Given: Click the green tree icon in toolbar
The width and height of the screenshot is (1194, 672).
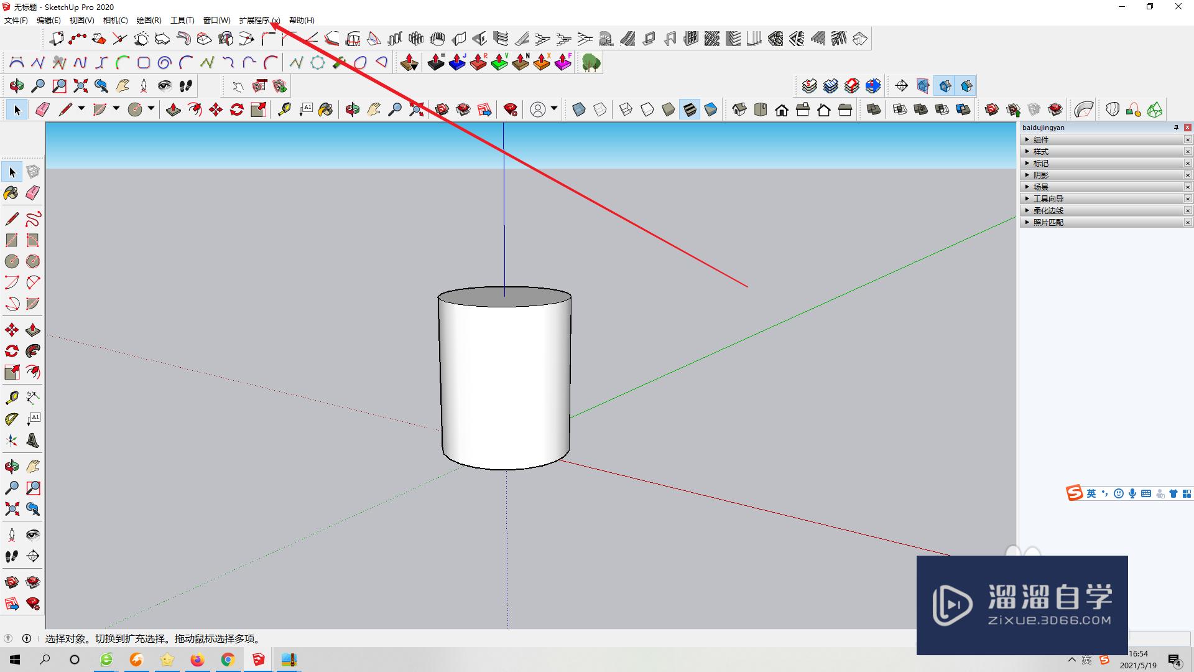Looking at the screenshot, I should pyautogui.click(x=591, y=63).
